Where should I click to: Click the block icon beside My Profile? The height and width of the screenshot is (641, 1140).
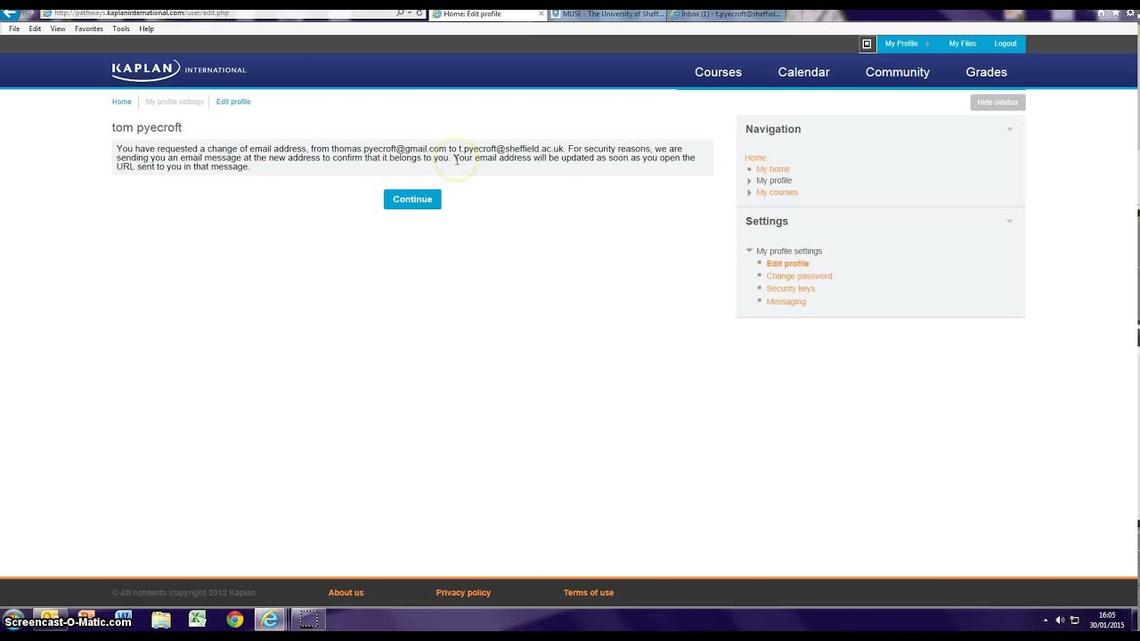click(x=867, y=44)
